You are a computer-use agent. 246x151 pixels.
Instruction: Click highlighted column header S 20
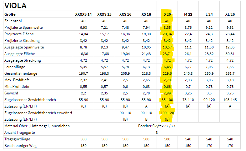167,14
